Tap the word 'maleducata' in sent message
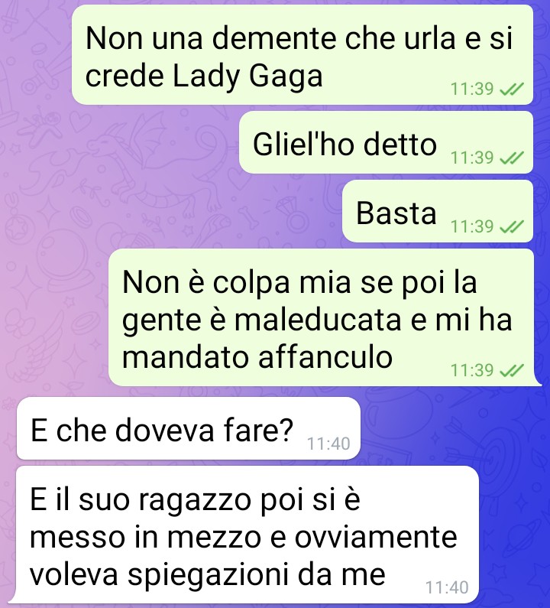This screenshot has height=608, width=550. tap(318, 320)
